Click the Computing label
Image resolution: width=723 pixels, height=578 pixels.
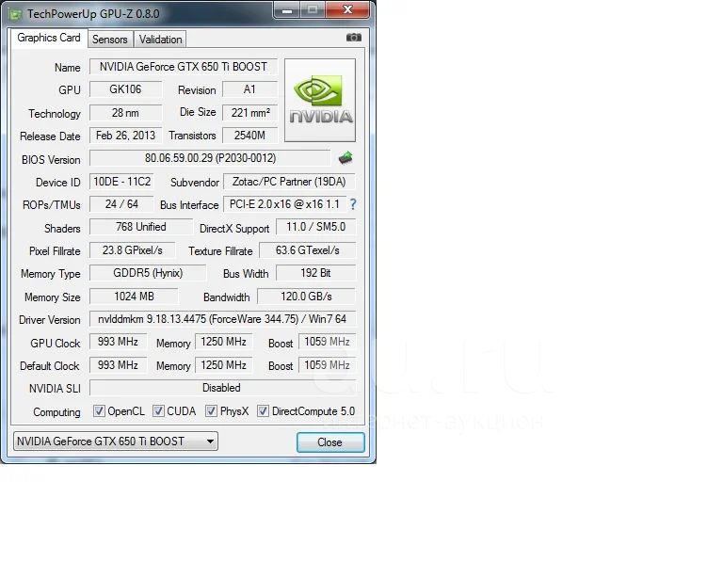tap(56, 412)
